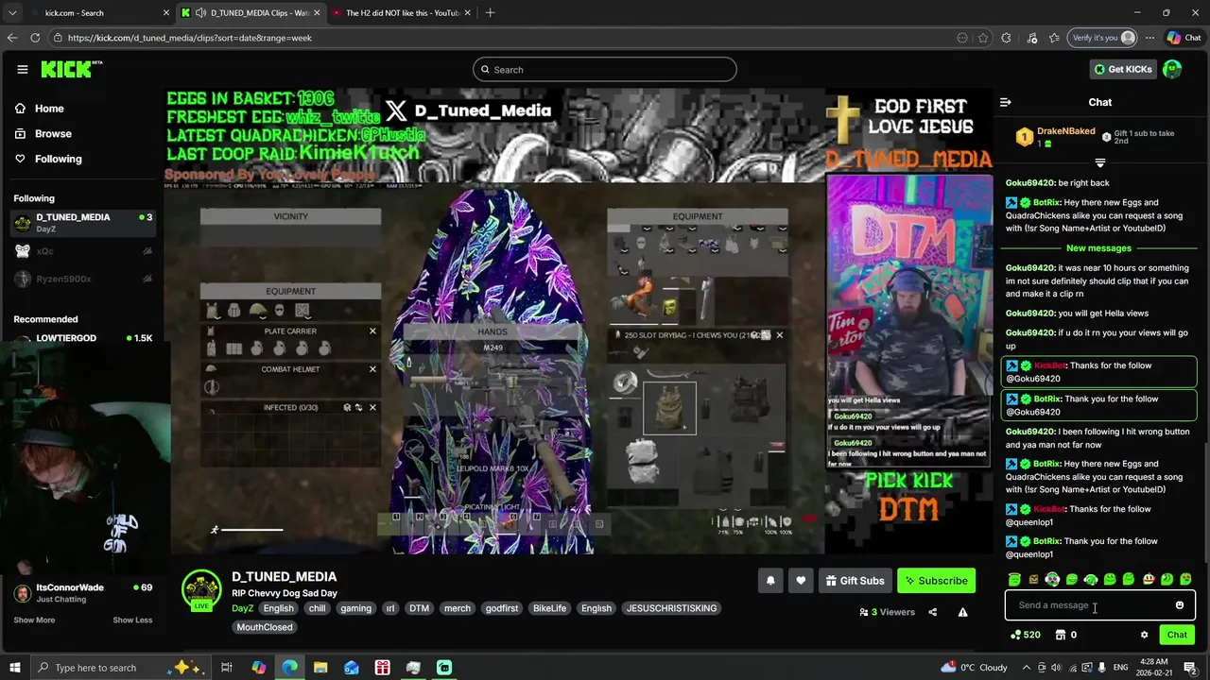Click the channel points 520 icon
Image resolution: width=1210 pixels, height=680 pixels.
[x=1026, y=635]
